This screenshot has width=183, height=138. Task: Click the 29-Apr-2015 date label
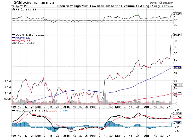[19, 6]
